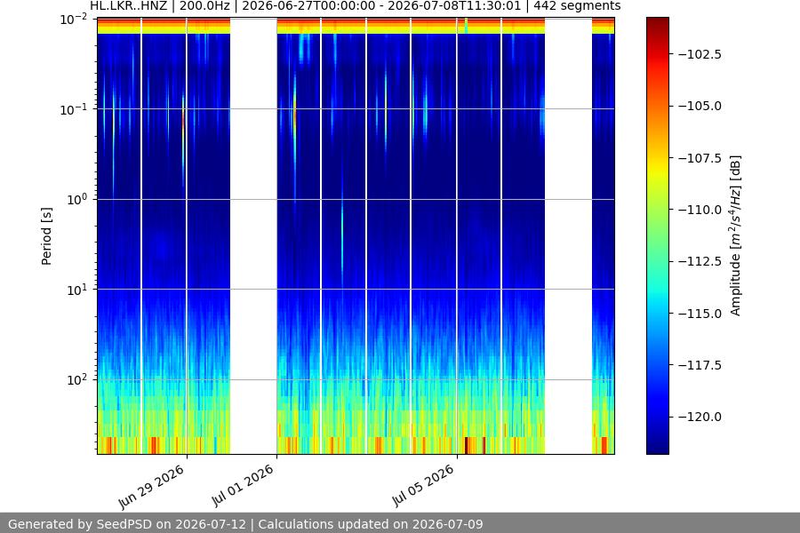This screenshot has width=800, height=533.
Task: Click the '−107.5' colorbar tick value
Action: click(x=700, y=158)
